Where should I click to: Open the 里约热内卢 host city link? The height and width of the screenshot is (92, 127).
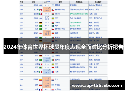tap(98, 18)
